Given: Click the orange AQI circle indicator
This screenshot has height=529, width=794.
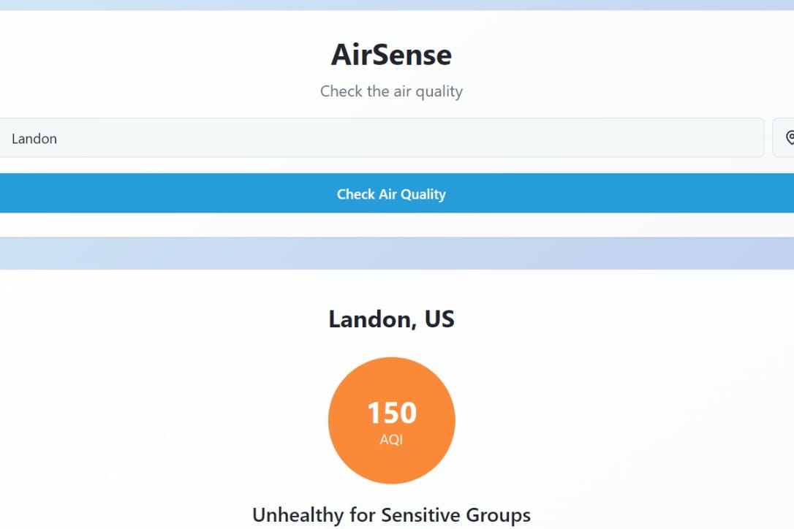Looking at the screenshot, I should pyautogui.click(x=391, y=421).
